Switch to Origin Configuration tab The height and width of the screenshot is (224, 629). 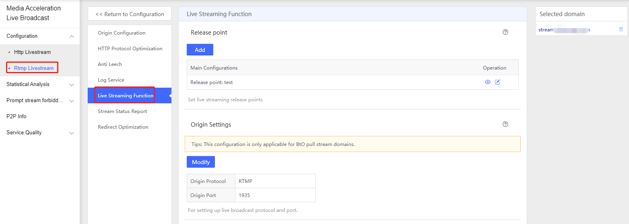click(122, 33)
